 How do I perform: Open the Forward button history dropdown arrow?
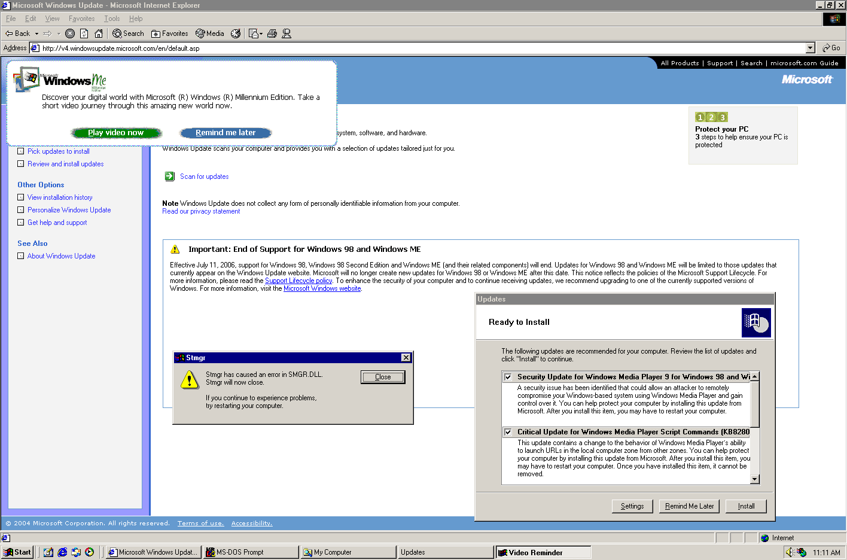[x=59, y=34]
